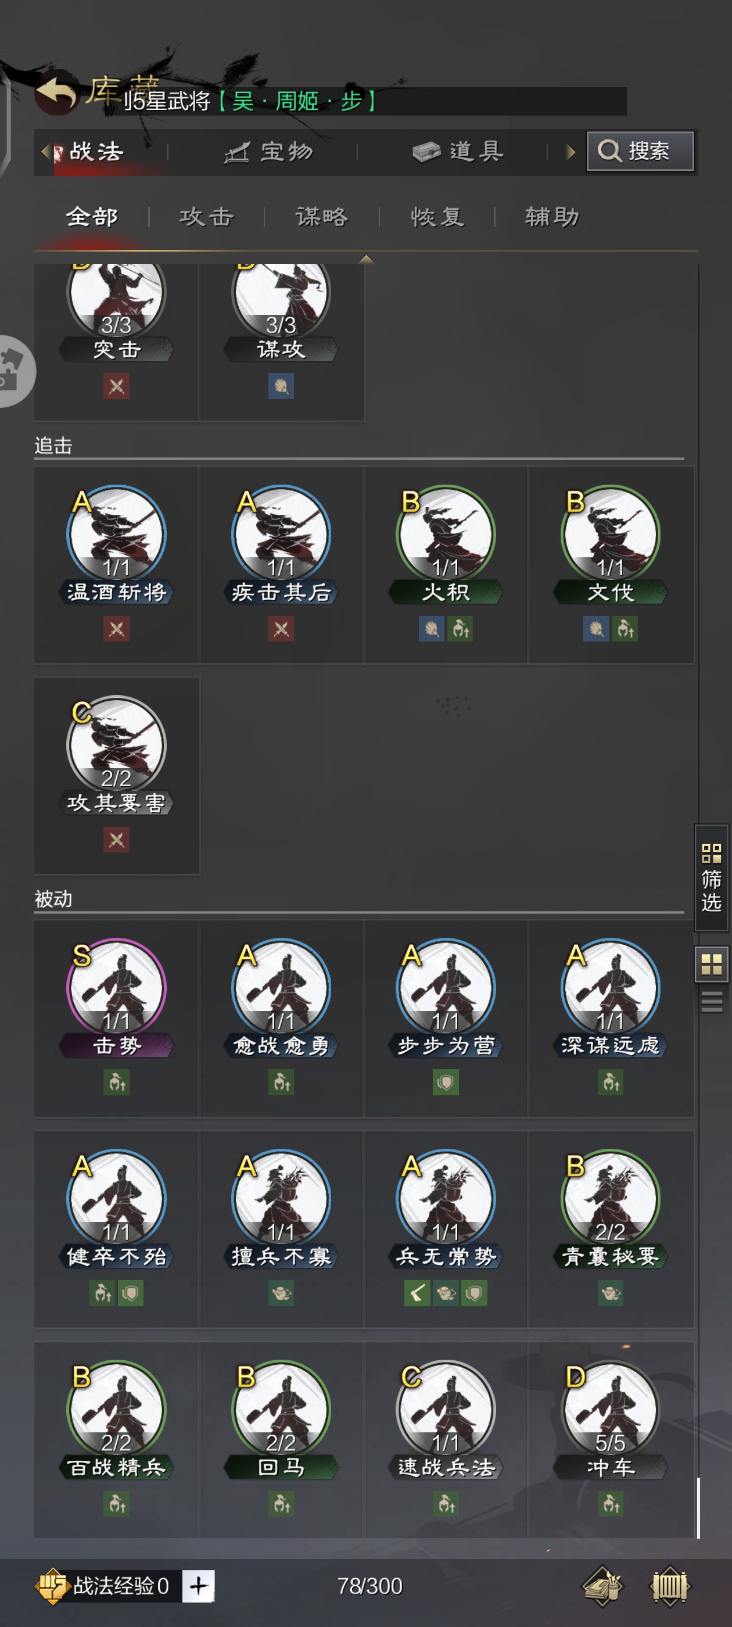Open the books and brush icon
This screenshot has width=732, height=1627.
coord(602,1585)
